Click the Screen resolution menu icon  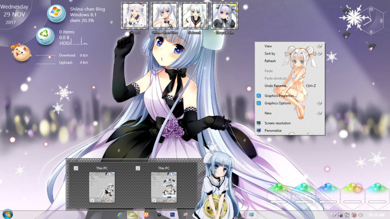(259, 123)
